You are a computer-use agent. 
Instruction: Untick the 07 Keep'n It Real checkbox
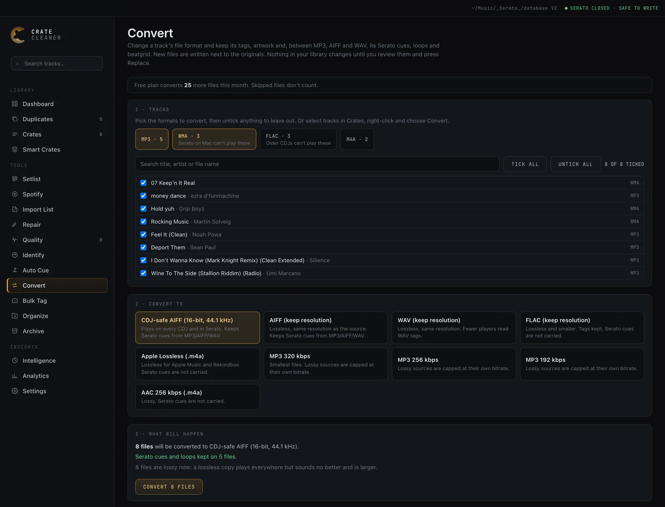pos(143,183)
